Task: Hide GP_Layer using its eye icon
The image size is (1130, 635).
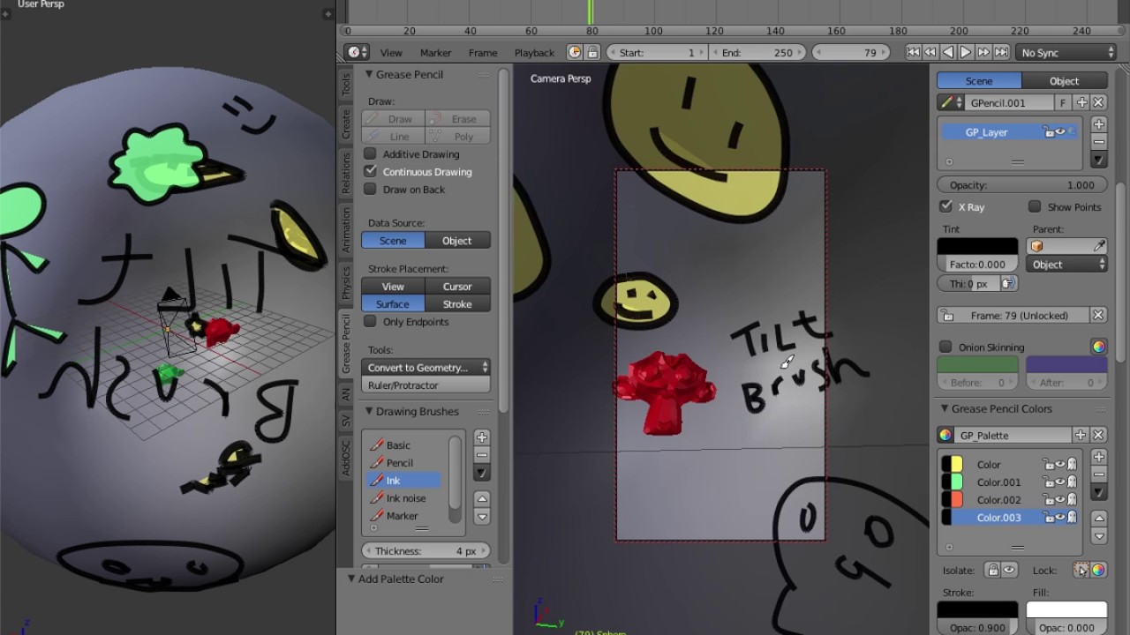Action: 1060,131
